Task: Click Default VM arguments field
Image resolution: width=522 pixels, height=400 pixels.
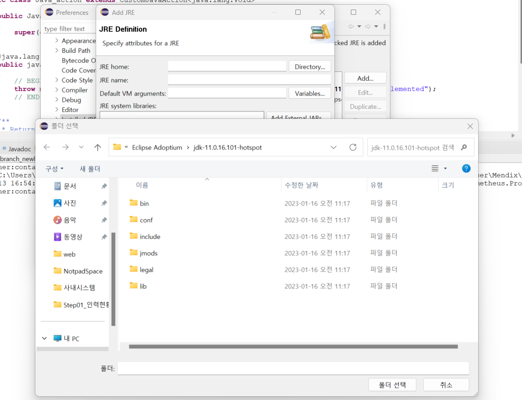Action: point(227,93)
